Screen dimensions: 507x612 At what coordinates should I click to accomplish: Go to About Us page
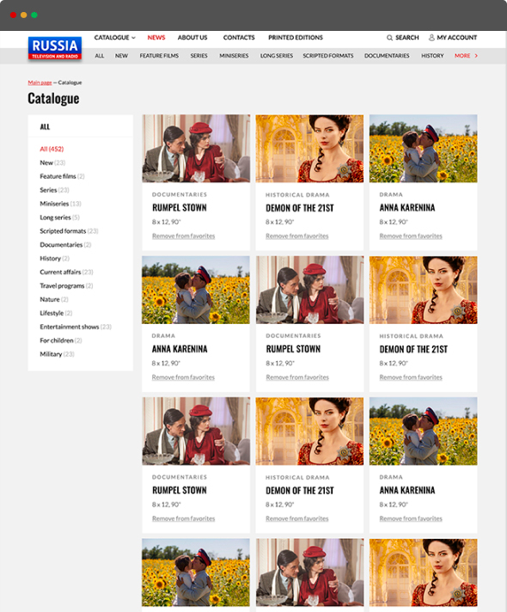point(192,38)
